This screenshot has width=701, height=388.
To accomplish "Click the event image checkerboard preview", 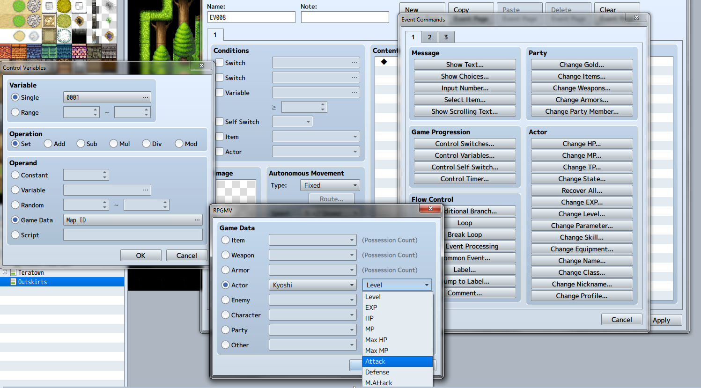I will (236, 191).
